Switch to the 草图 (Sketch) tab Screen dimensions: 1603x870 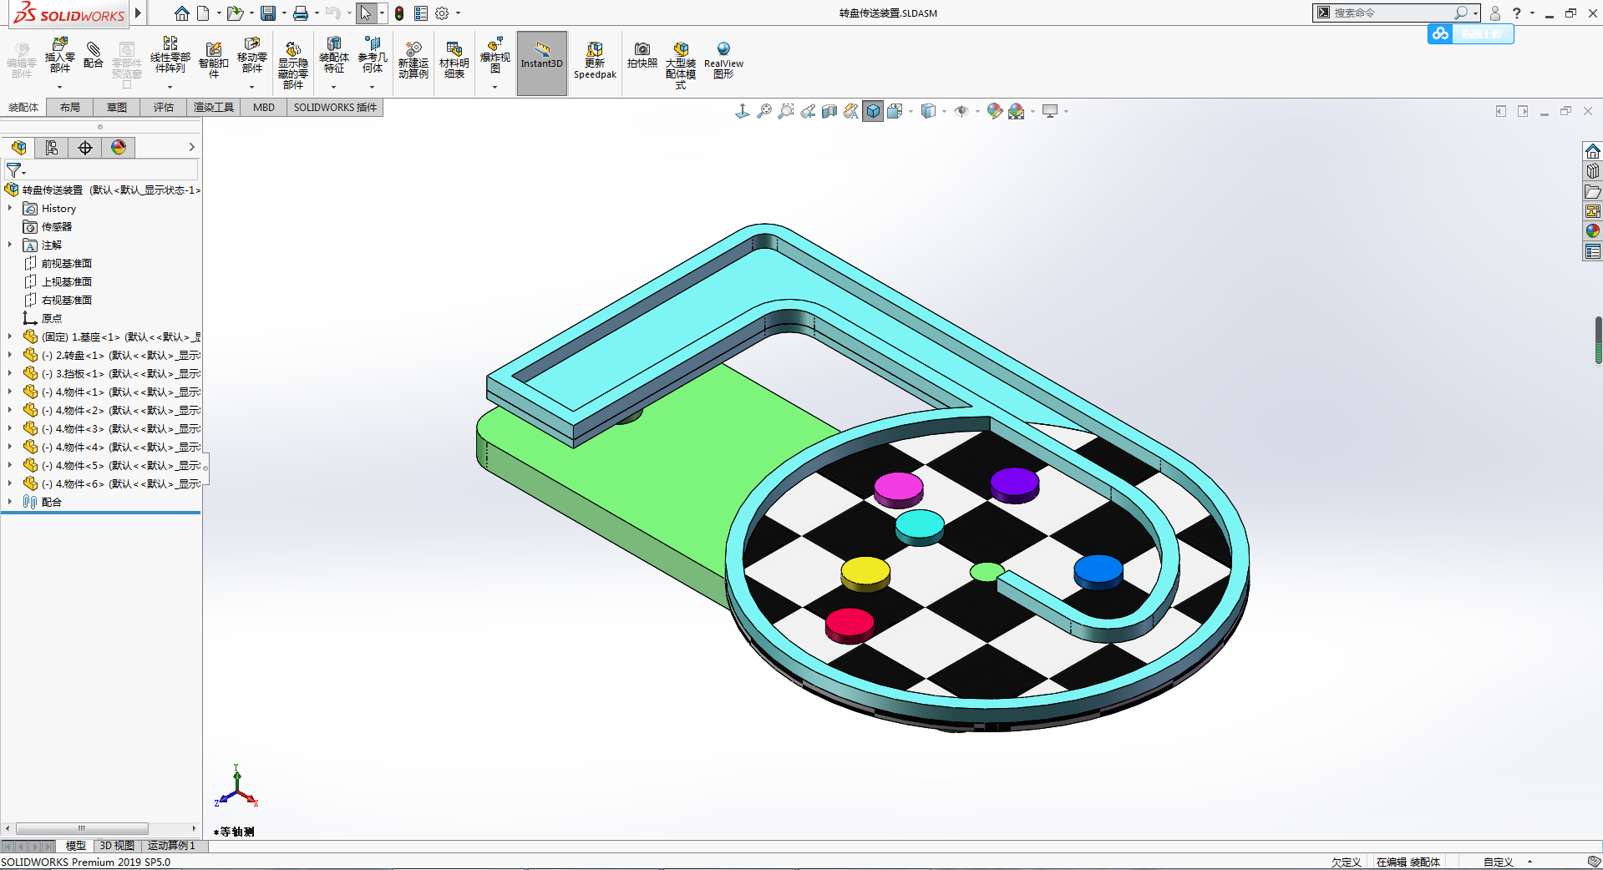click(x=117, y=107)
